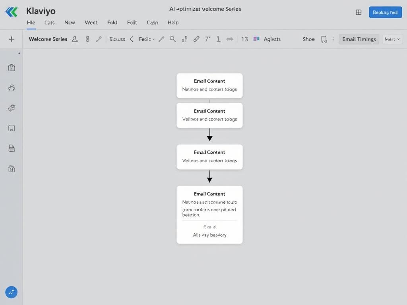407x305 pixels.
Task: Click the Hie menu item
Action: 31,23
